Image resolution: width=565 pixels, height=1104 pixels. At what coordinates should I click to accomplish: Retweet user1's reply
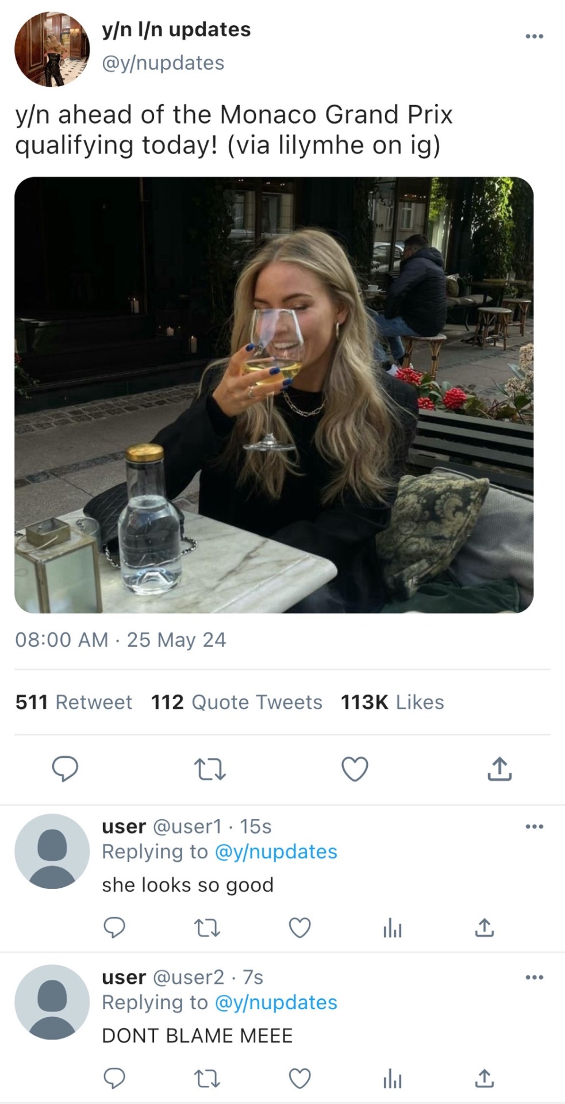coord(207,927)
